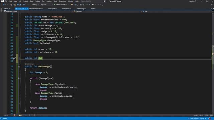
Task: Open the Analyze menu
Action: [49, 1]
